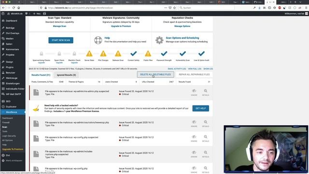Open Upgrade to Premium link under Malware Signatures
Image resolution: width=309 pixels, height=174 pixels.
[x=121, y=26]
